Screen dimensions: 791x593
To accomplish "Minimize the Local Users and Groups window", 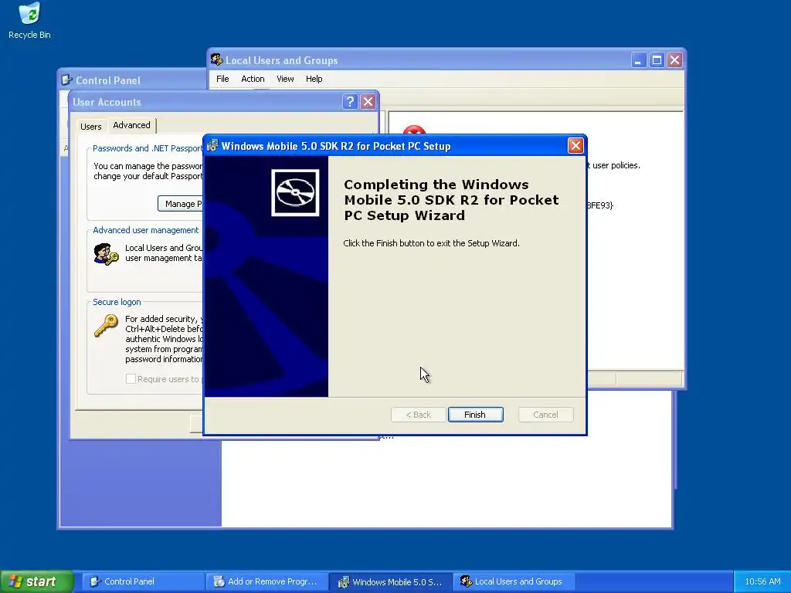I will (638, 60).
